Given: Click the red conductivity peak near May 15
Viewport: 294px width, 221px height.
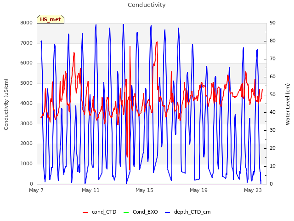Looking at the screenshot, I should pyautogui.click(x=157, y=42).
